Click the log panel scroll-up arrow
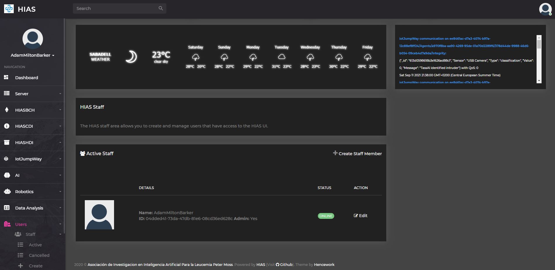The width and height of the screenshot is (555, 270). pos(539,37)
